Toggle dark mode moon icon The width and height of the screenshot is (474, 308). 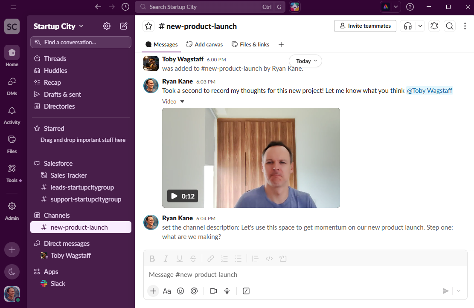[12, 272]
